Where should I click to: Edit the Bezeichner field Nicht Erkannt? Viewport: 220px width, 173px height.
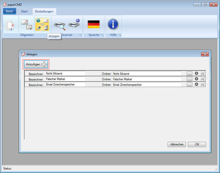(x=65, y=74)
